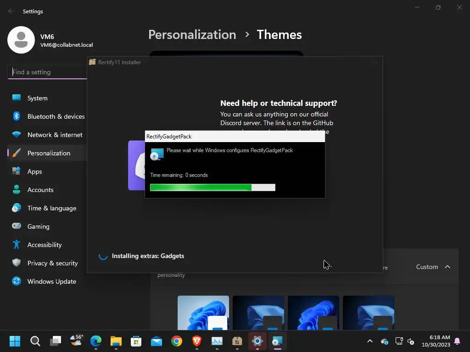
Task: Switch to Settings gear on taskbar
Action: [257, 341]
